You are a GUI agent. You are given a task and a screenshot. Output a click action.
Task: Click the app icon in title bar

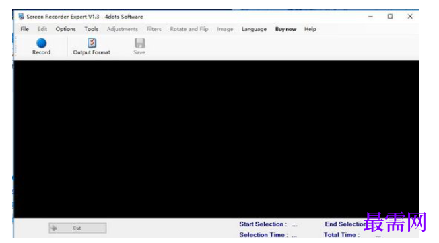click(x=22, y=17)
